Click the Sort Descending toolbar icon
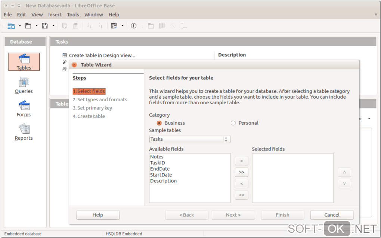Image resolution: width=381 pixels, height=238 pixels. pyautogui.click(x=100, y=26)
